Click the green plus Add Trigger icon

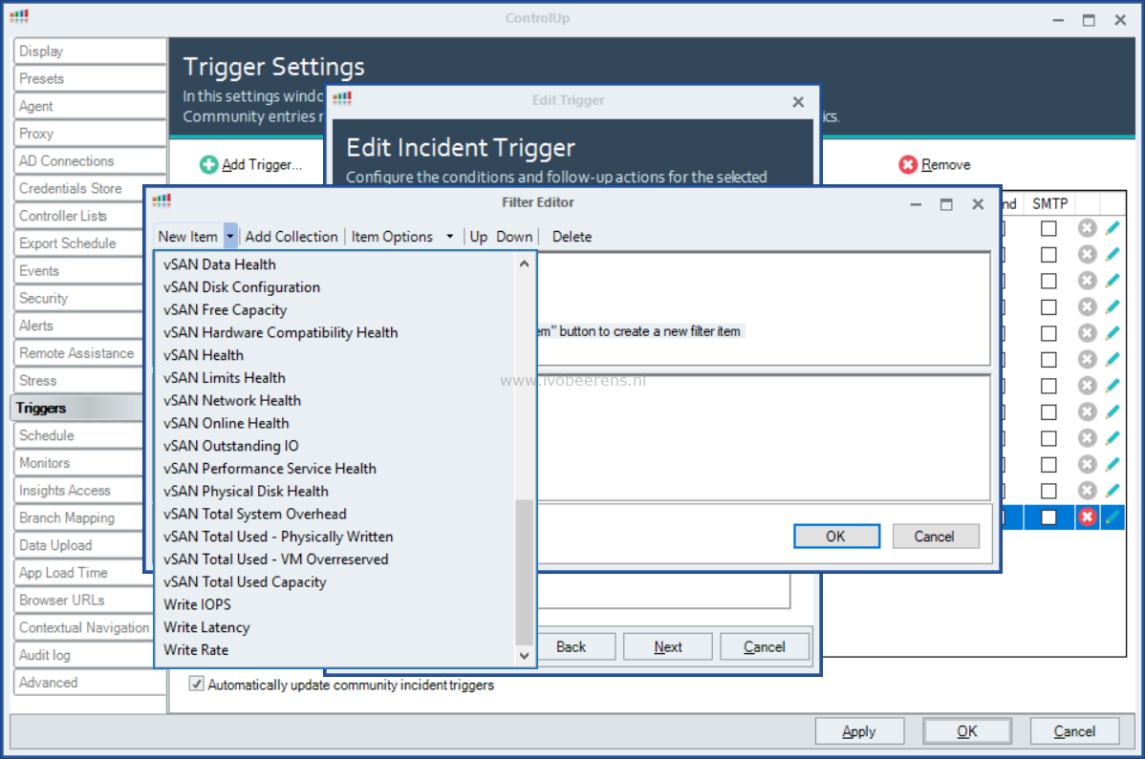point(209,165)
